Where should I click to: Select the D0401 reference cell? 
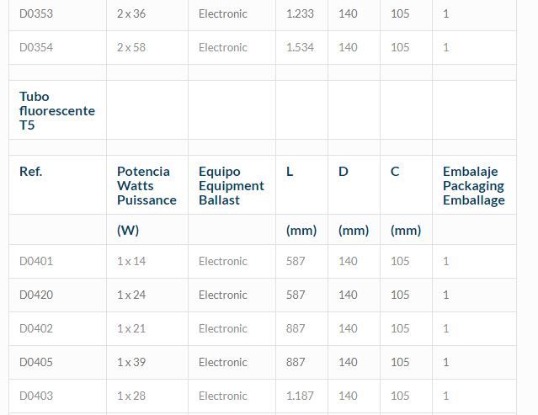(36, 262)
